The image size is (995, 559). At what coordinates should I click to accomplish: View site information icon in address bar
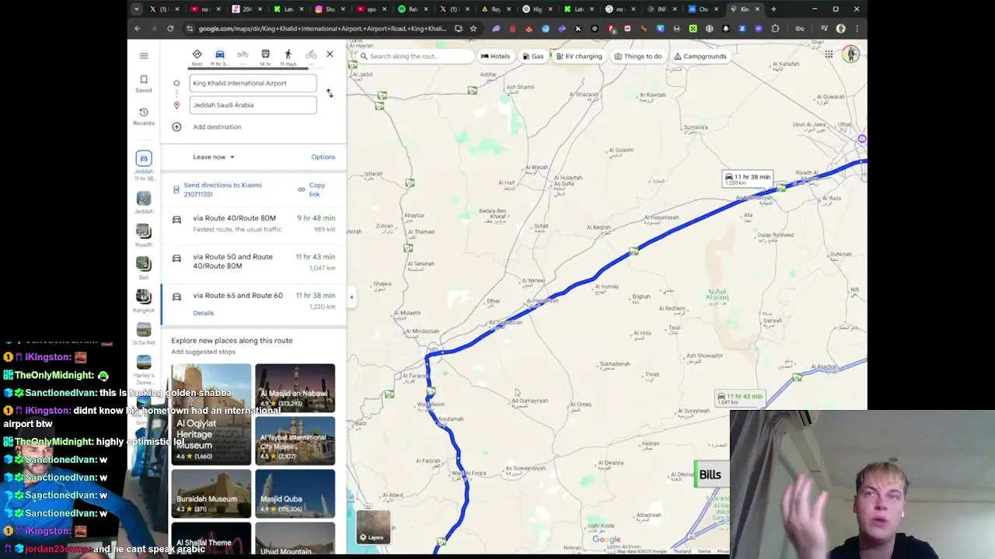tap(190, 29)
